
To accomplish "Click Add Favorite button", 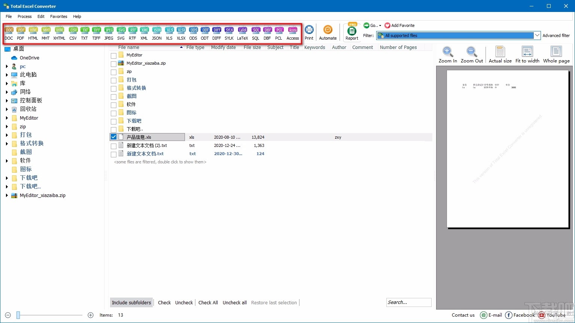I will point(400,25).
